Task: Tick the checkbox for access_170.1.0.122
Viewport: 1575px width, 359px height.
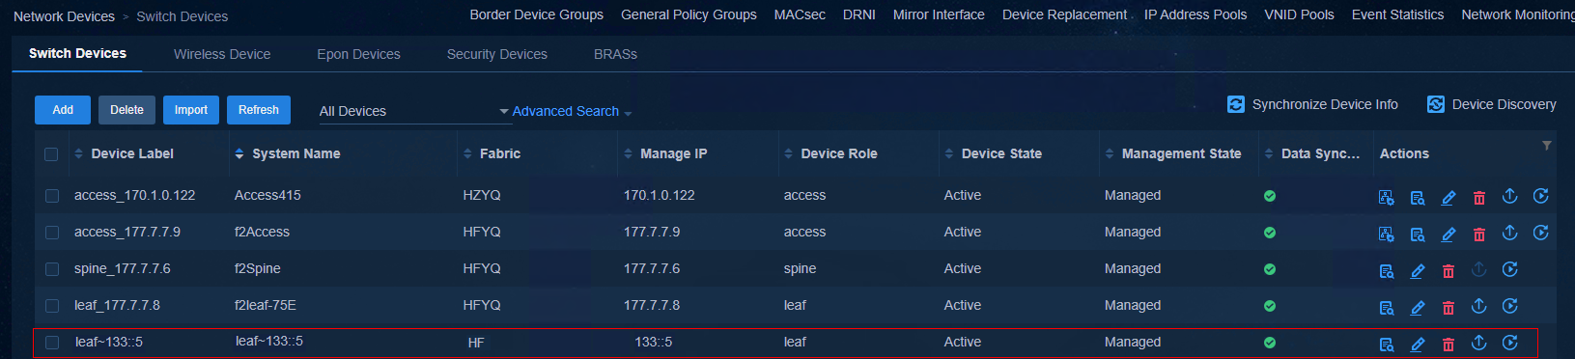Action: pyautogui.click(x=52, y=196)
